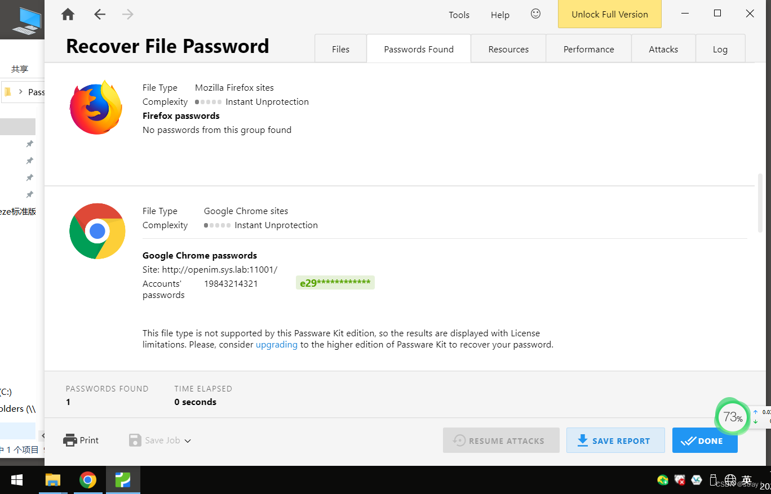The width and height of the screenshot is (771, 494).
Task: Click the greyed-out forward arrow
Action: [128, 15]
